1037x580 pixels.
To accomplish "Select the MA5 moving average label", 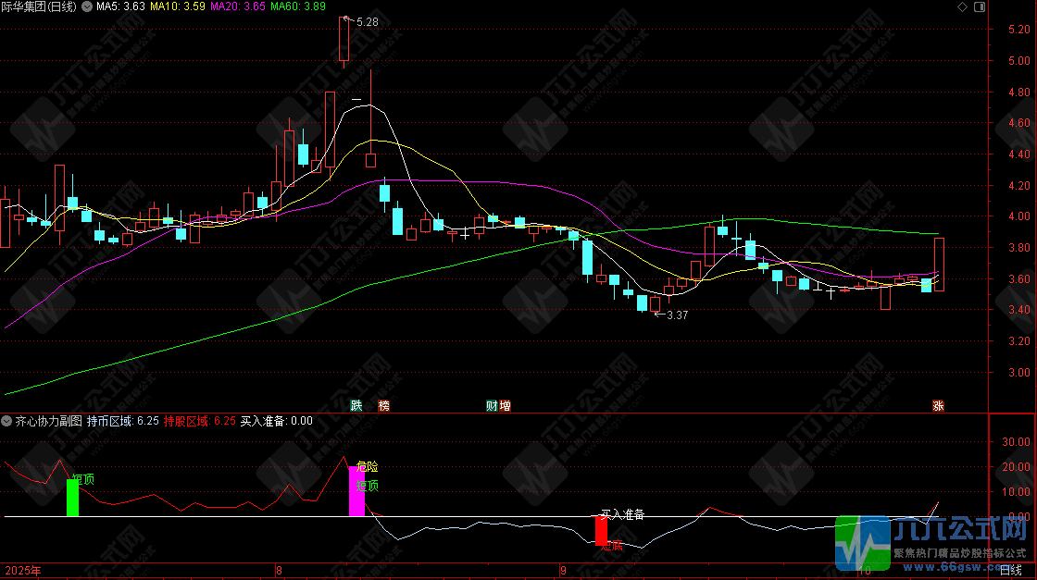I will (122, 7).
